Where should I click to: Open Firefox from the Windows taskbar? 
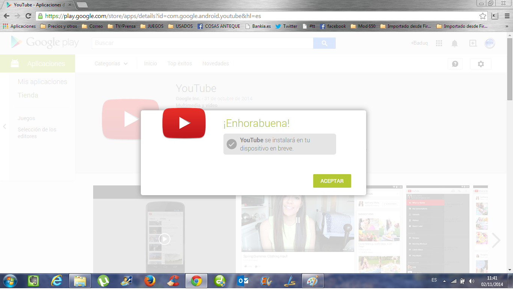[x=150, y=281]
